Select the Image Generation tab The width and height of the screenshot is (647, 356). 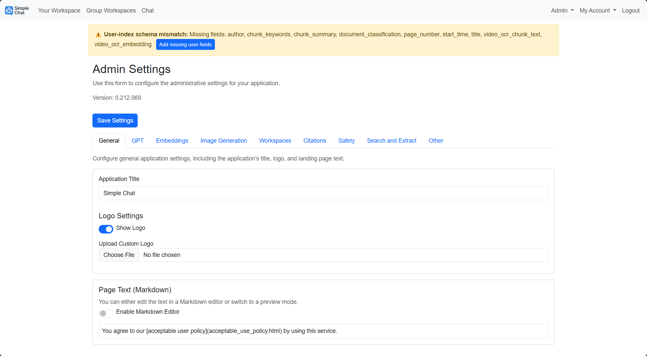click(223, 141)
